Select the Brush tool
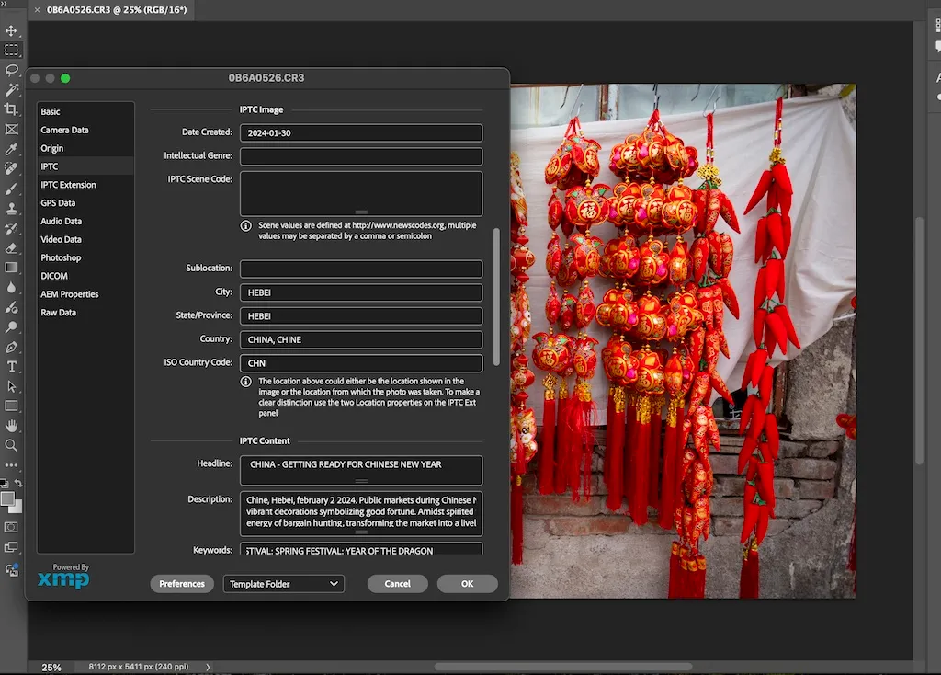The height and width of the screenshot is (675, 941). (x=11, y=189)
